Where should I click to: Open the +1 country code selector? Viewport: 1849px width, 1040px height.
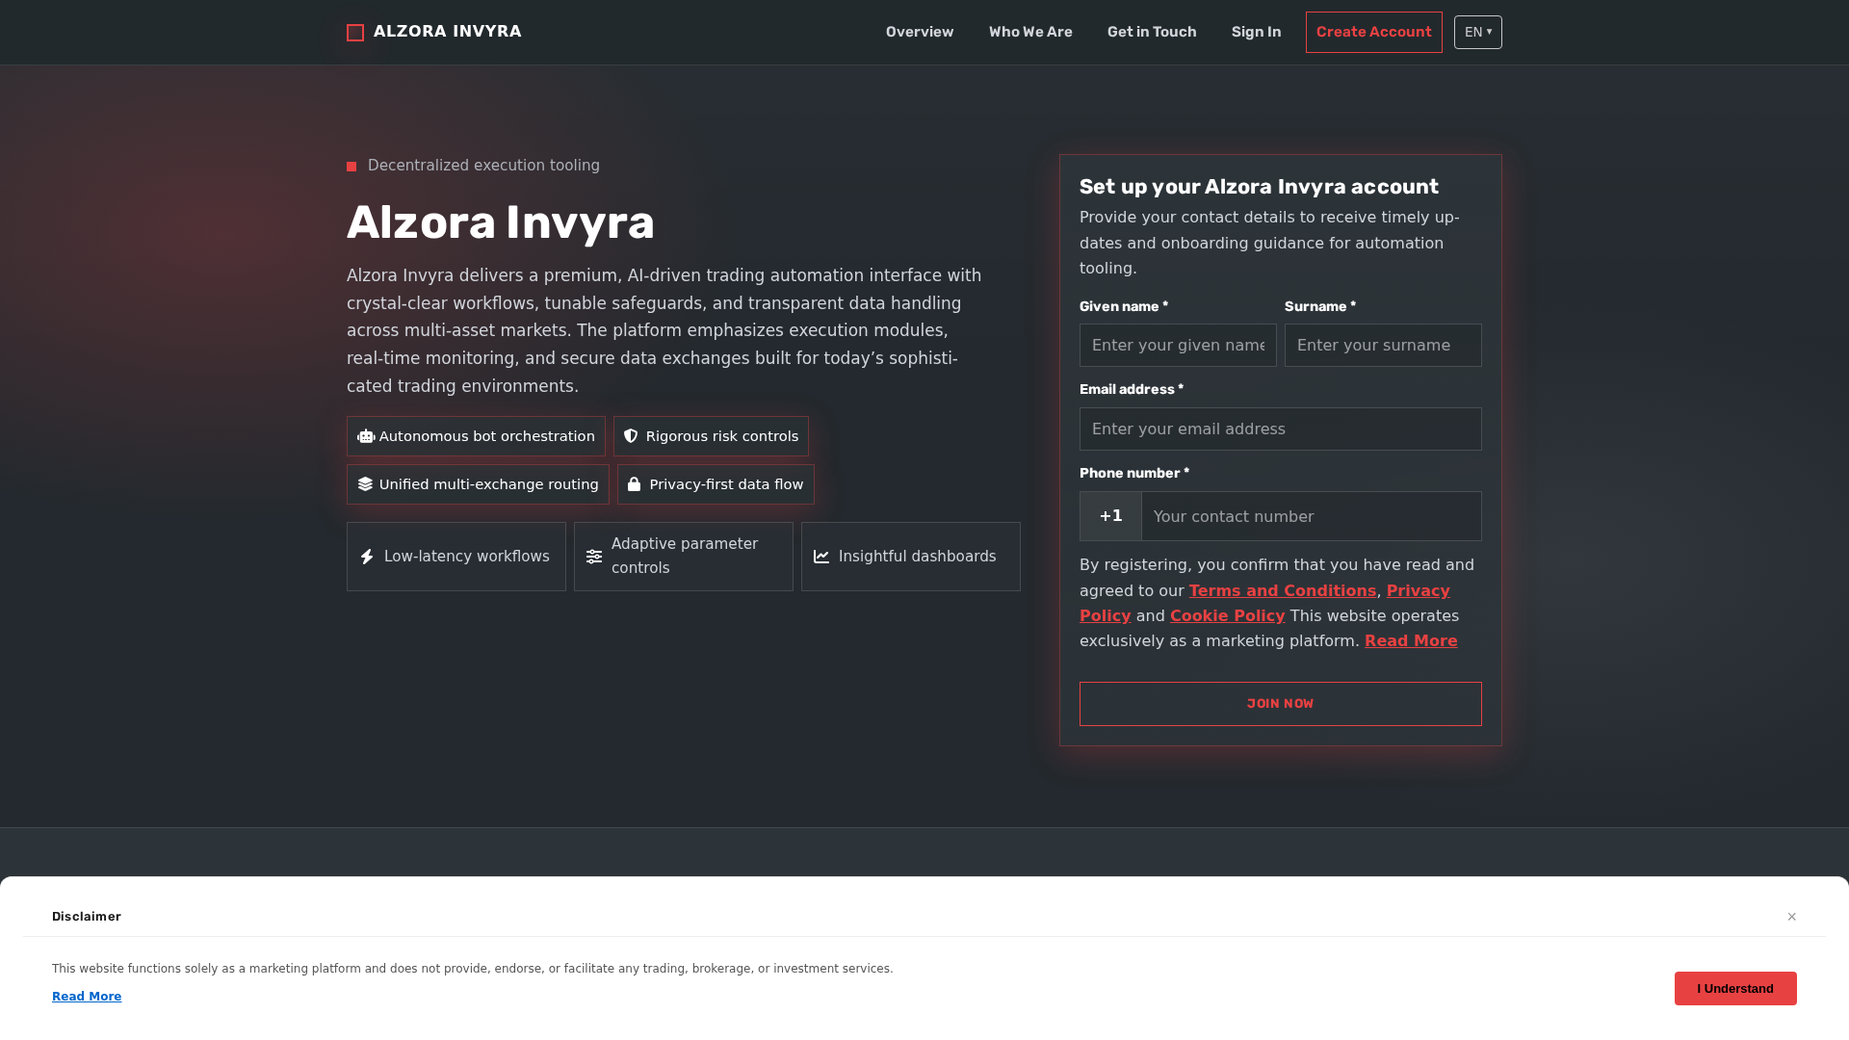point(1110,516)
